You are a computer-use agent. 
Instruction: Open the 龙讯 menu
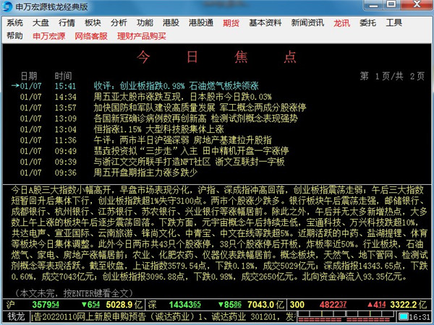(341, 22)
